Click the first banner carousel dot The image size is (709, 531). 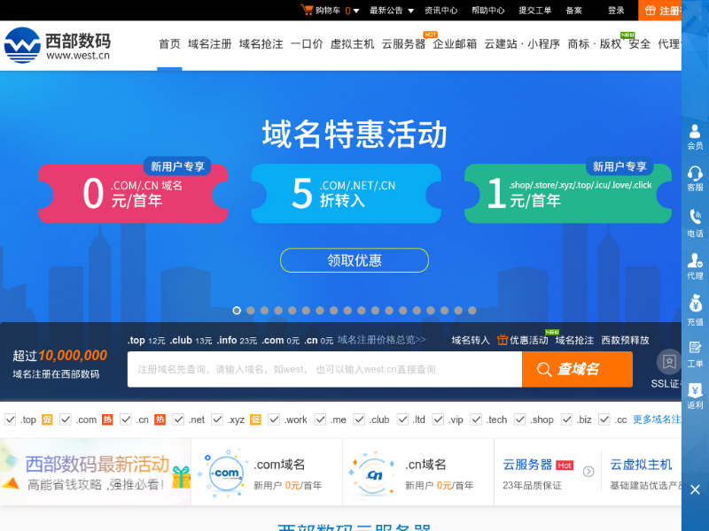coord(237,311)
